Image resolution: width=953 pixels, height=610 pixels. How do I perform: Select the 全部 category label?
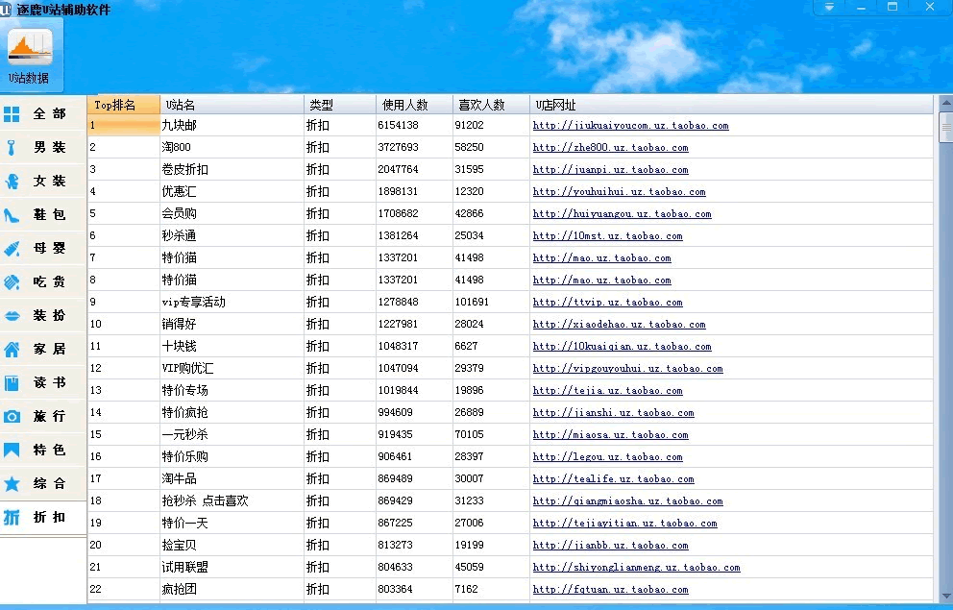pos(49,113)
